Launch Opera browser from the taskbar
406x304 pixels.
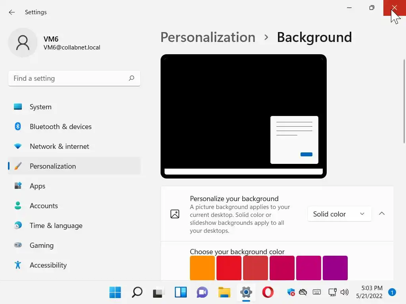(268, 293)
